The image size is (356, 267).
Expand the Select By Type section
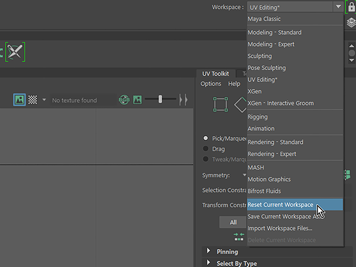click(x=208, y=263)
